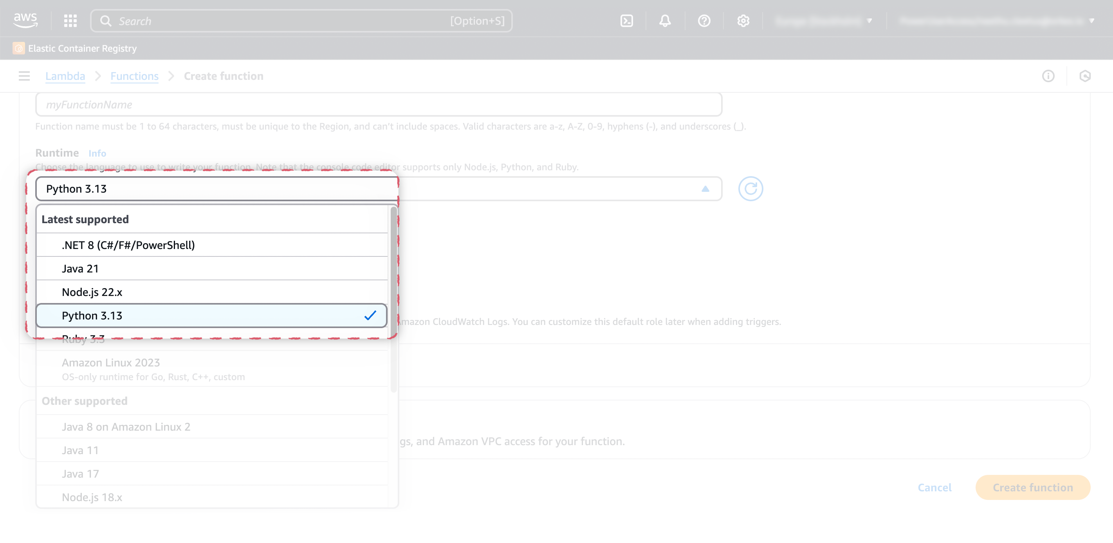Launch the CloudShell terminal icon
This screenshot has height=543, width=1113.
point(626,21)
